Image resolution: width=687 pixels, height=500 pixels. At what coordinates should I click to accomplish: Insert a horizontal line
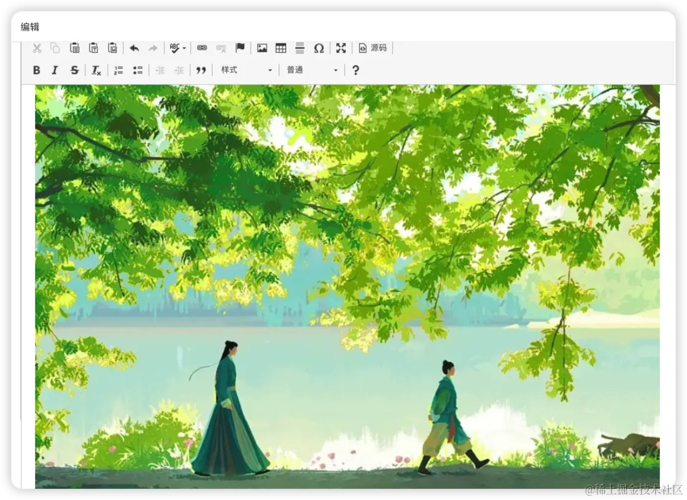pos(300,48)
